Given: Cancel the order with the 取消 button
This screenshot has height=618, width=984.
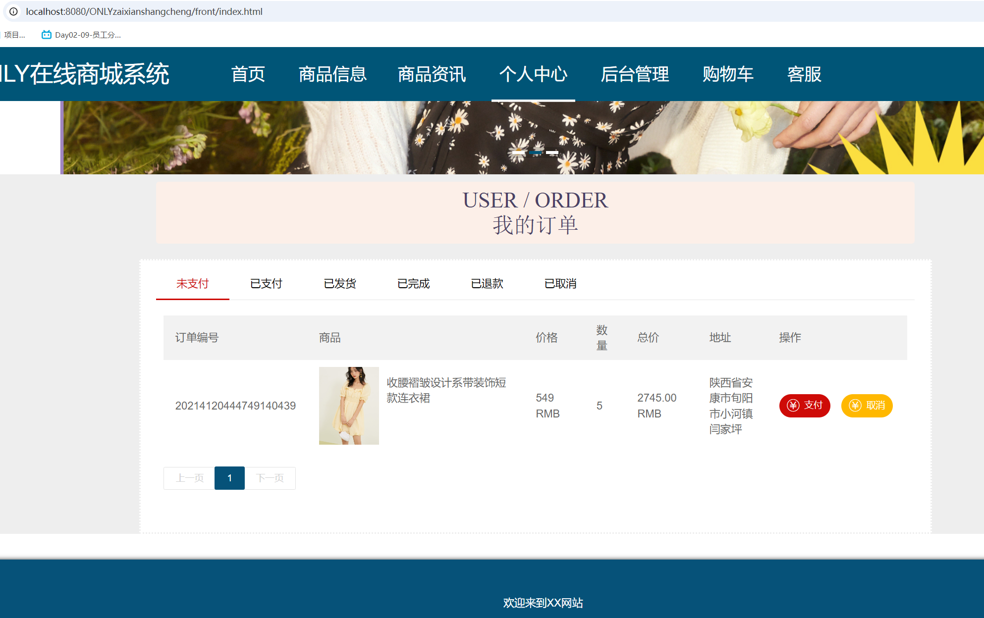Looking at the screenshot, I should coord(867,406).
